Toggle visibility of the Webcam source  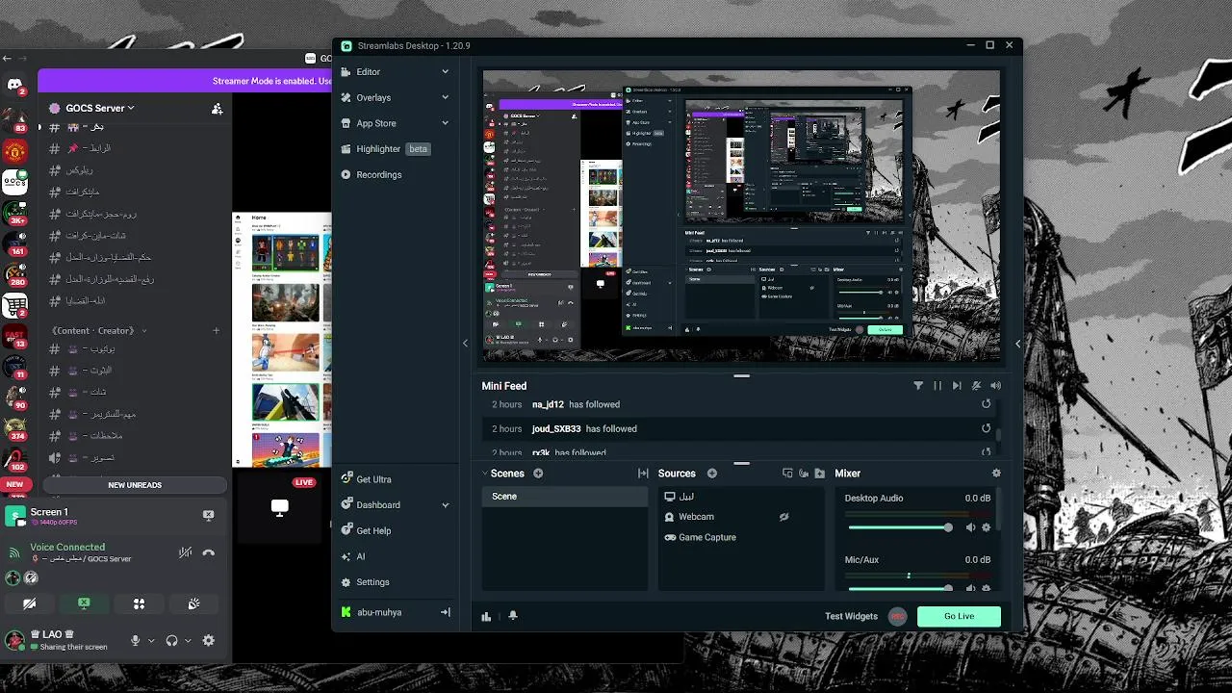(x=783, y=517)
